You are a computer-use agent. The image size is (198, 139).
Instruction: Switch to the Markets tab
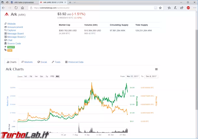[x=27, y=62]
